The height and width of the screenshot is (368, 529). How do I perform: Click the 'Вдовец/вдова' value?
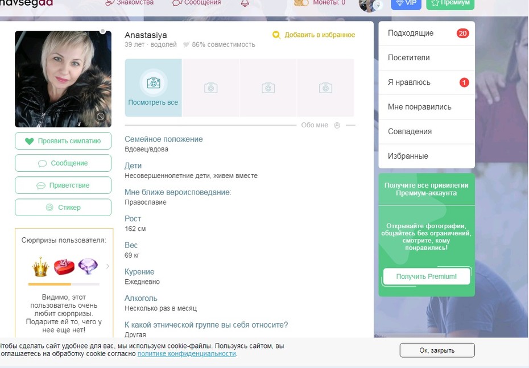pyautogui.click(x=146, y=149)
